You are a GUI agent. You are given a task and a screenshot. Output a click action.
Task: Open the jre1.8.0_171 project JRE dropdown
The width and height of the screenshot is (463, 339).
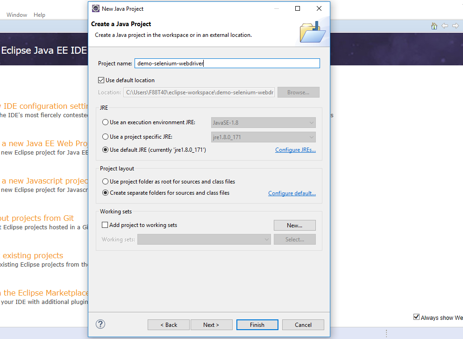pos(264,137)
